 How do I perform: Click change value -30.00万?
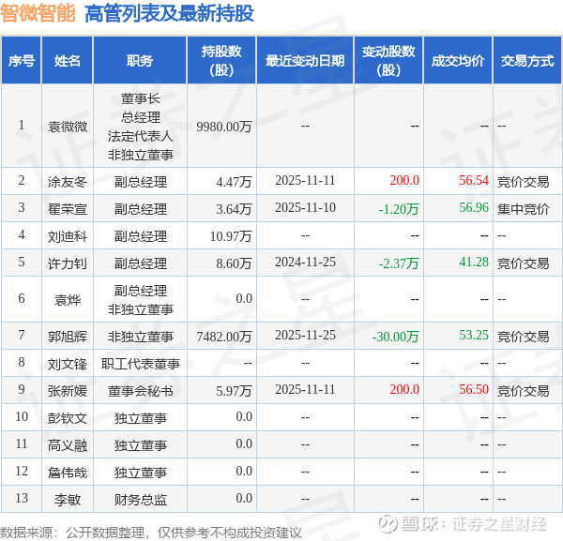[x=396, y=337]
